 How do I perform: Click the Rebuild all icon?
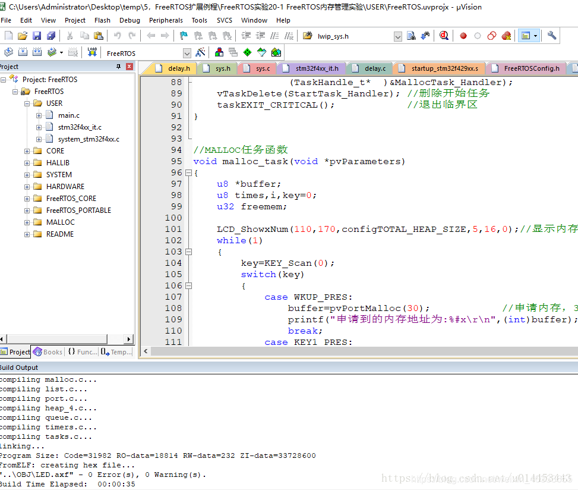tap(37, 52)
